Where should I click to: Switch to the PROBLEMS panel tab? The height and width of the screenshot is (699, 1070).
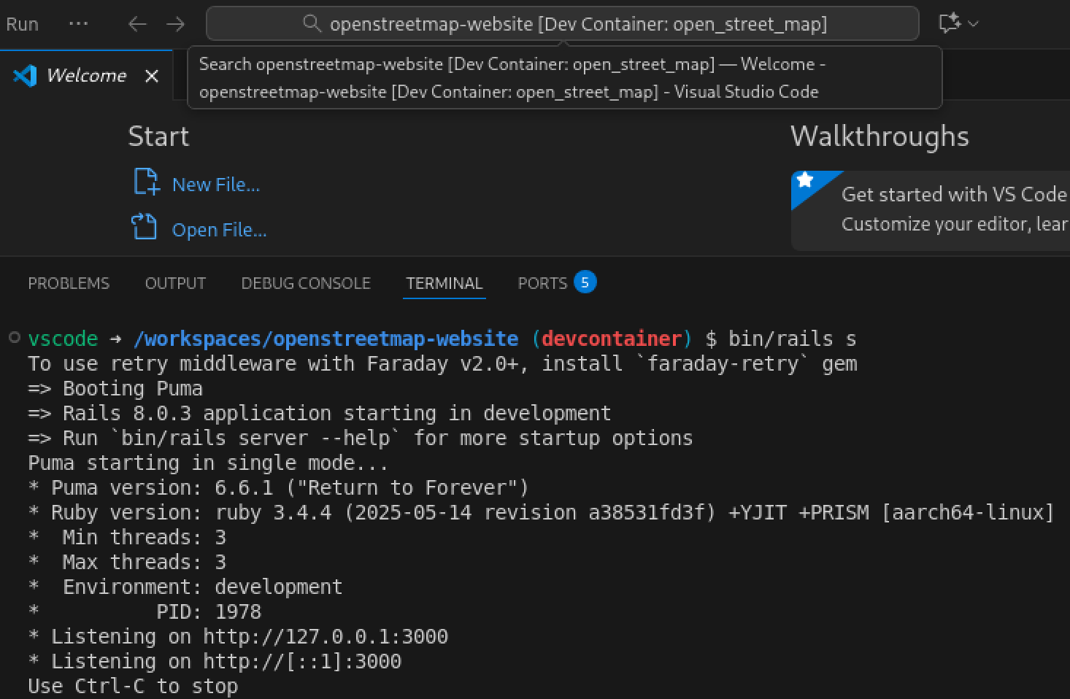click(x=69, y=283)
